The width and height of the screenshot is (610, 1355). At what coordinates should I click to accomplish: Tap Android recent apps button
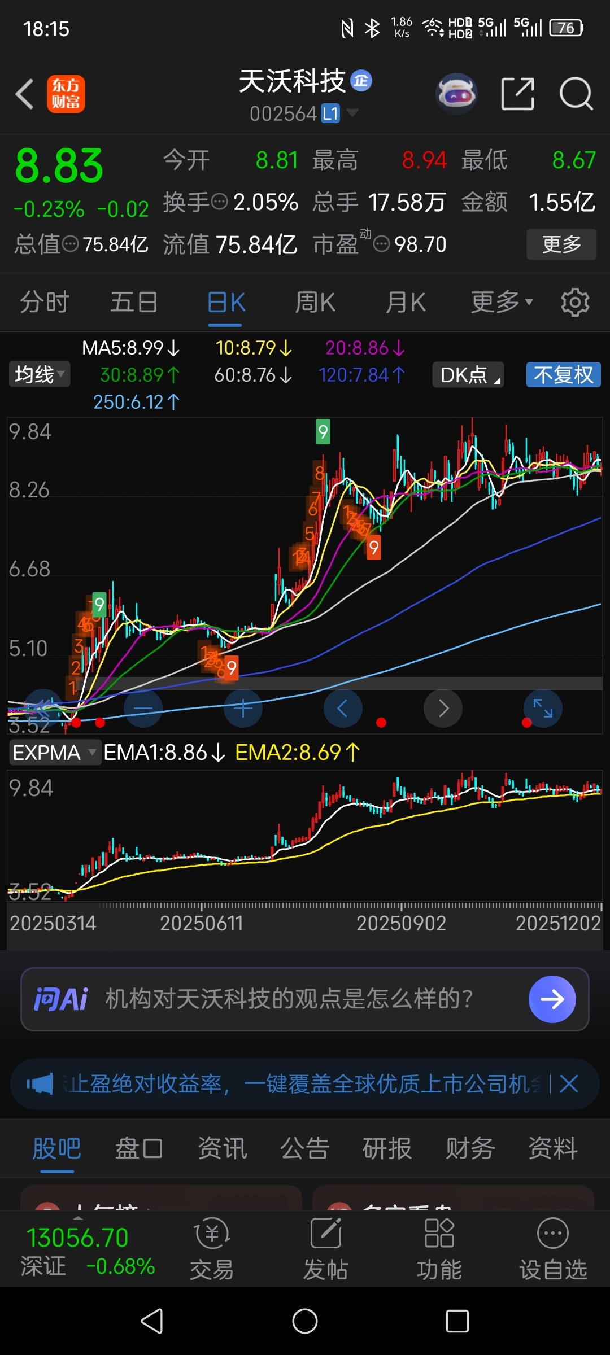coord(457,1321)
